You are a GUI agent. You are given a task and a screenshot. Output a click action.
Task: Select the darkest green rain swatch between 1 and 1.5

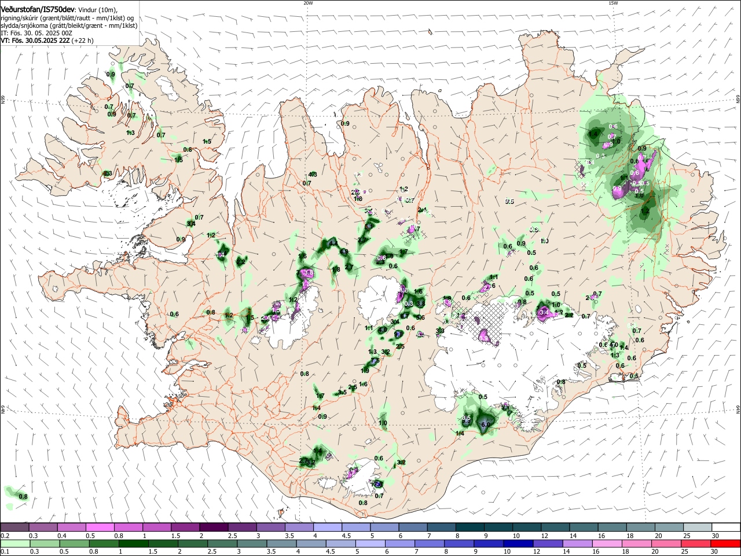tap(133, 543)
